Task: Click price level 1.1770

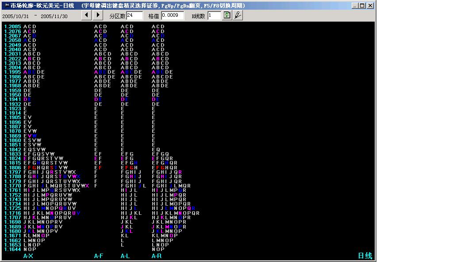Action: click(x=13, y=186)
